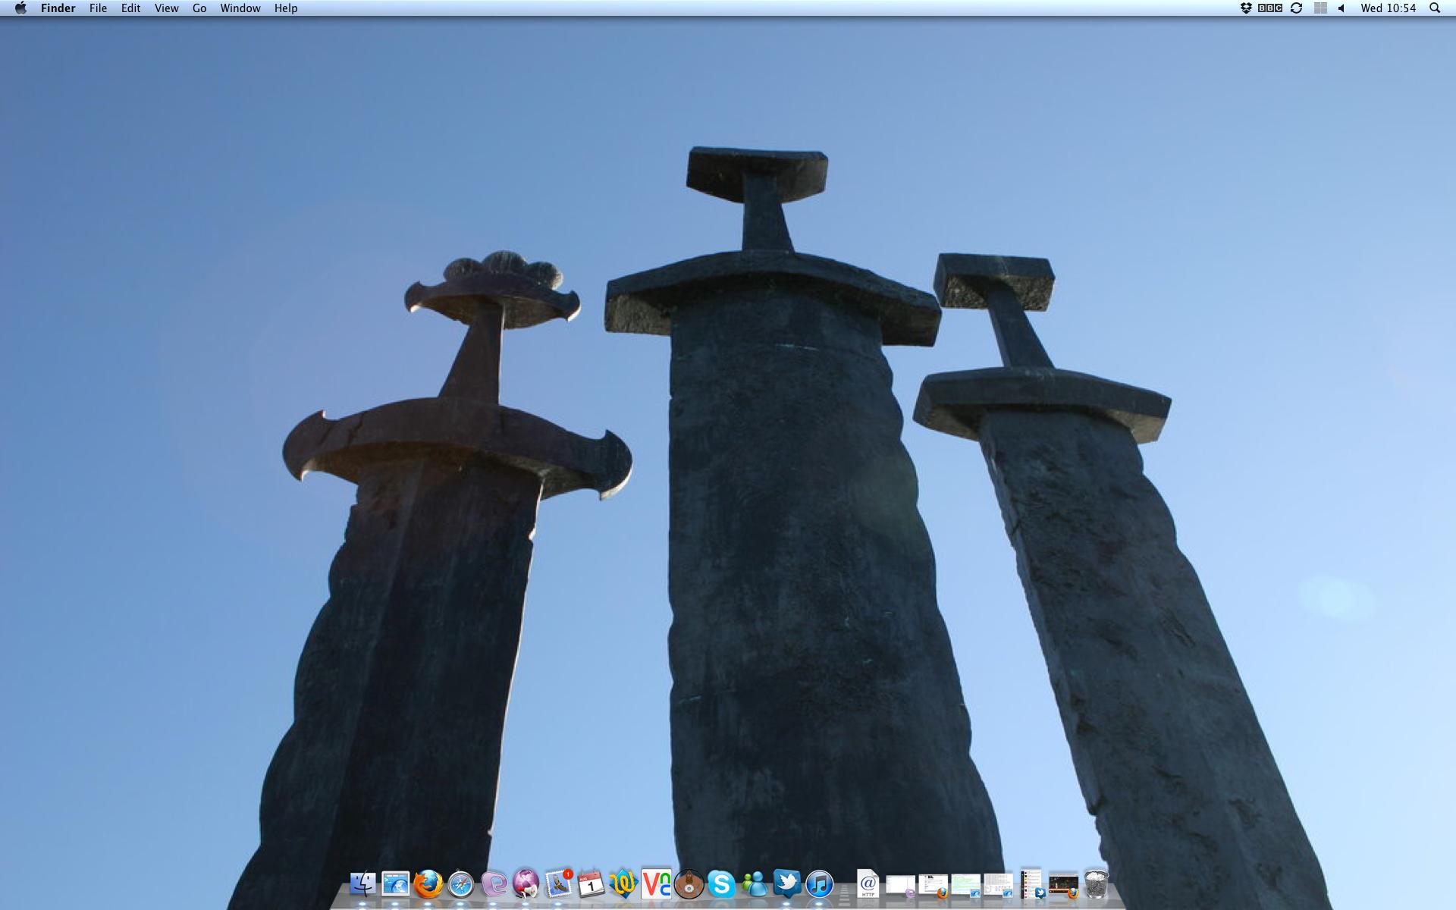1456x910 pixels.
Task: Click the Dropbox menu bar icon
Action: [1246, 8]
